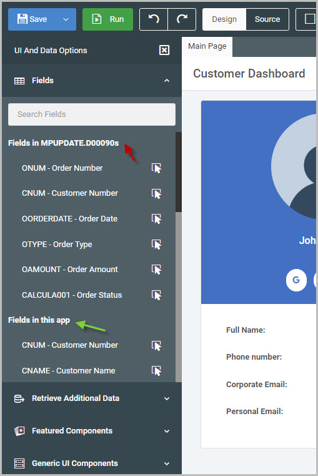Click the insert icon beside CALCULA001 - Order Status
The height and width of the screenshot is (476, 318).
[x=156, y=295]
